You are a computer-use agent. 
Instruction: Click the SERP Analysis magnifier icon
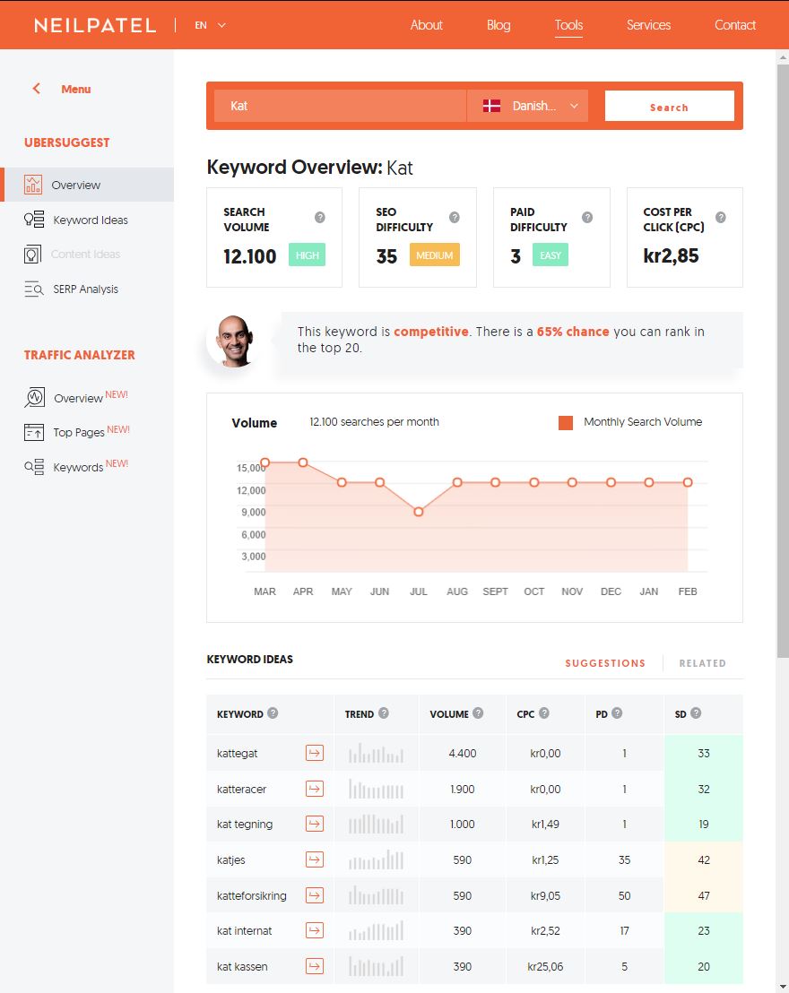[x=33, y=289]
